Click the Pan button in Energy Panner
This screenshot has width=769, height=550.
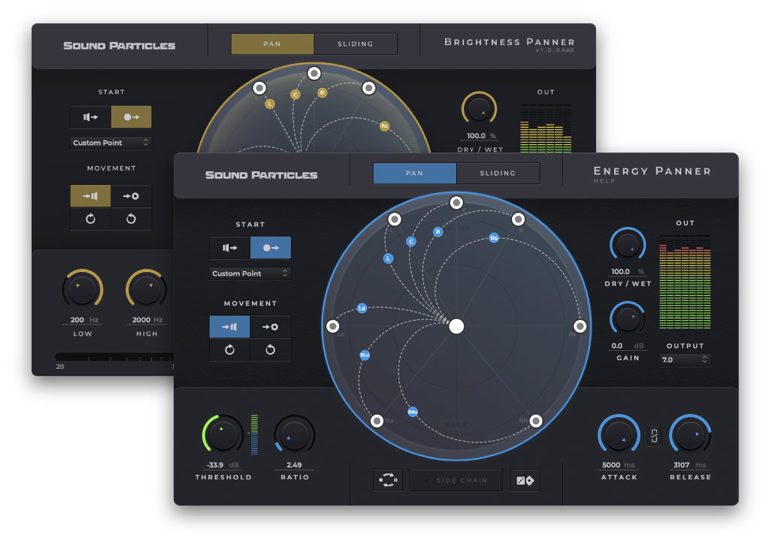[x=414, y=174]
